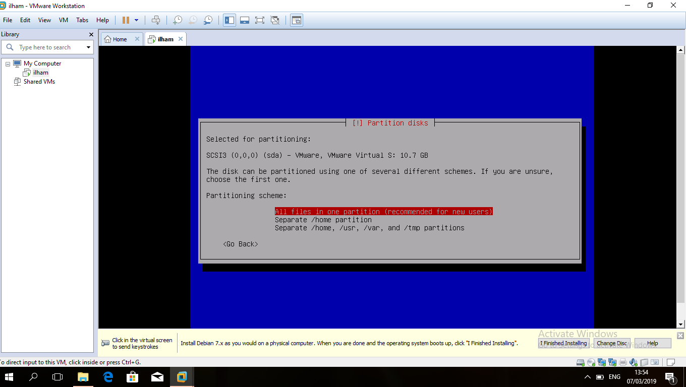Image resolution: width=686 pixels, height=387 pixels.
Task: Show hidden system tray icons
Action: tap(588, 377)
